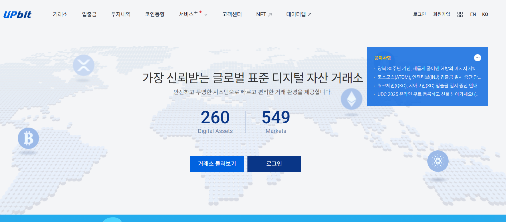Click the UPbit logo

(x=17, y=15)
